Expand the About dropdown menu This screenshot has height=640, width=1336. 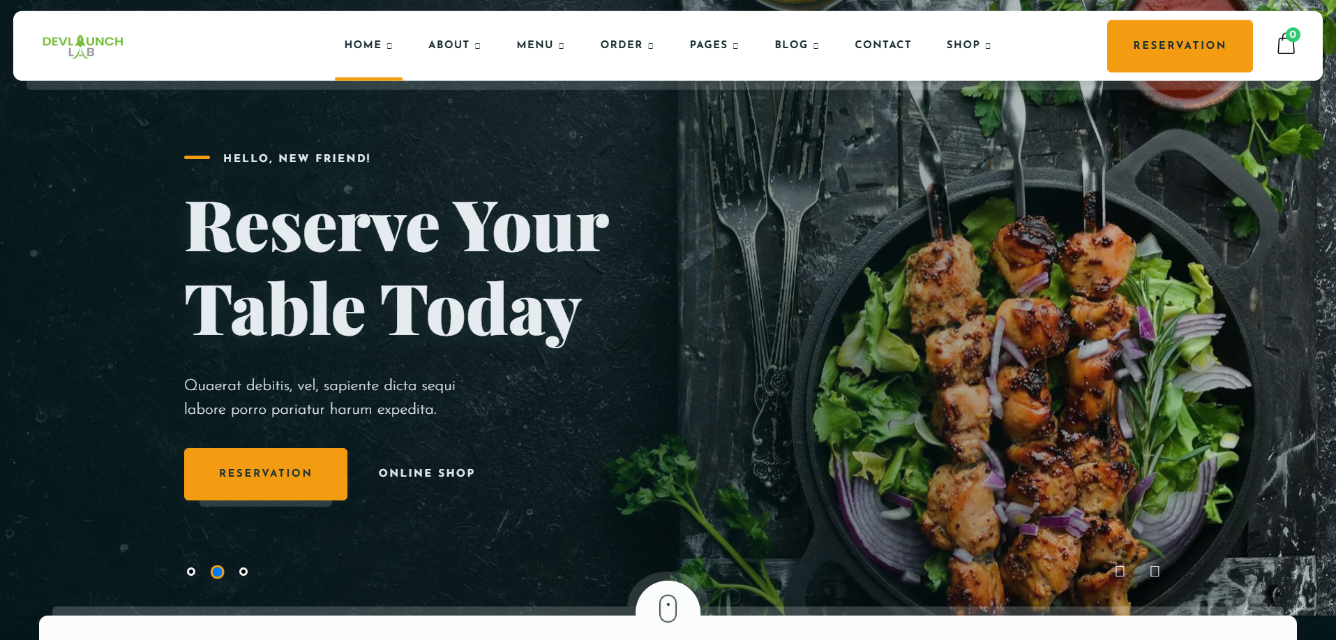(x=454, y=45)
